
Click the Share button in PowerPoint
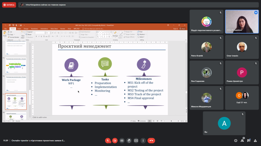[182, 29]
